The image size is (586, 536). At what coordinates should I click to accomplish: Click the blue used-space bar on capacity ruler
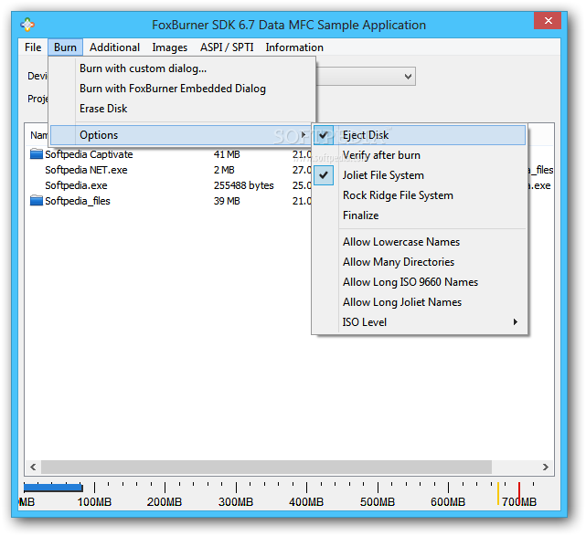tap(53, 488)
